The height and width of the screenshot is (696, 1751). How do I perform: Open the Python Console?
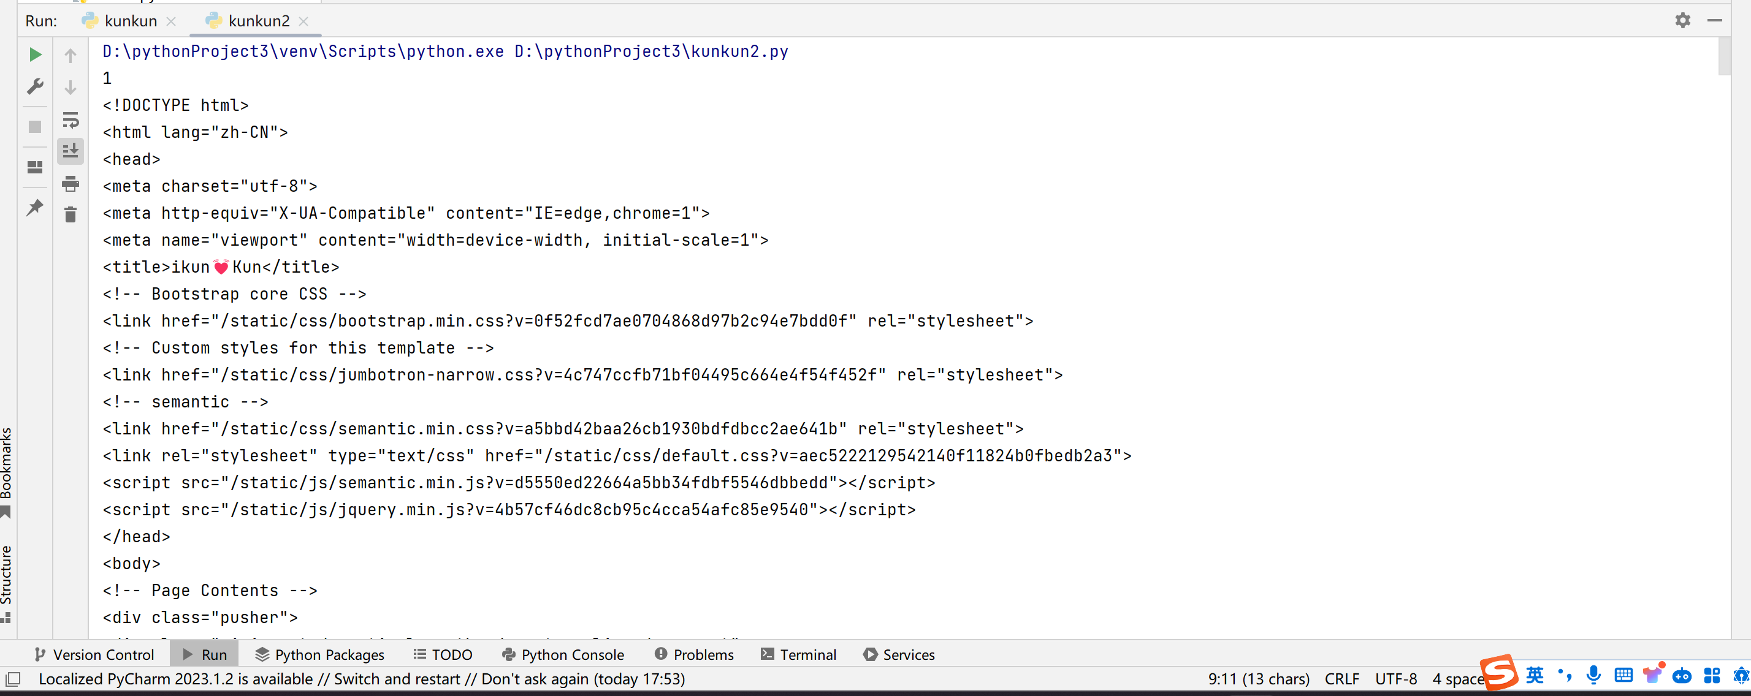[x=563, y=654]
